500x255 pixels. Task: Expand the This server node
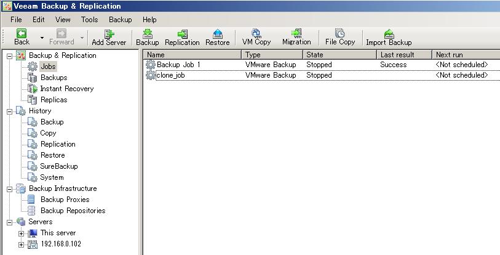click(x=21, y=233)
